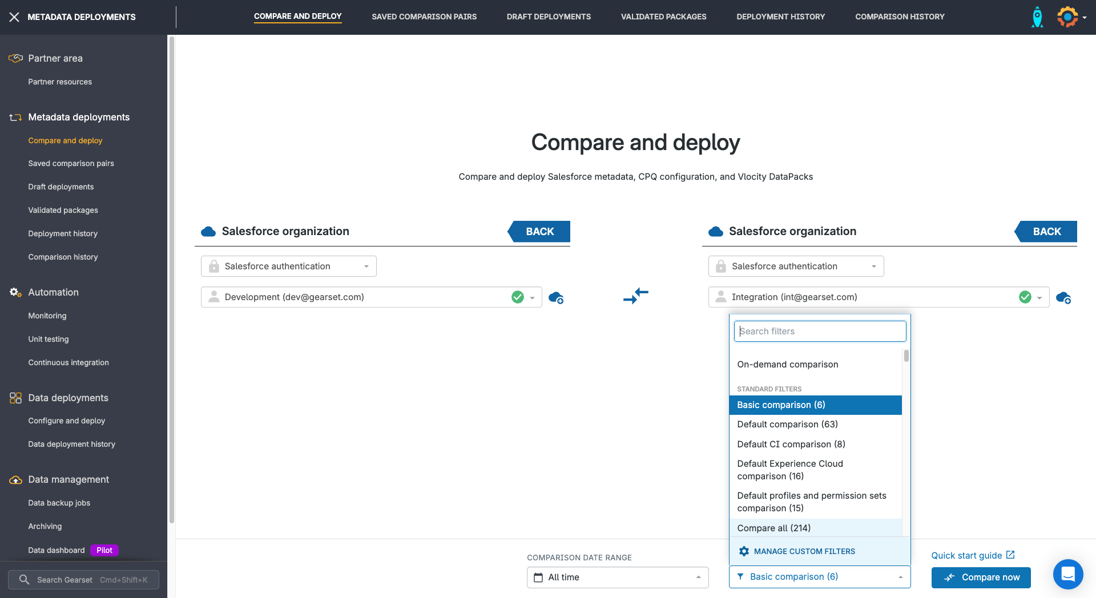Choose Default CI comparison (8) filter
This screenshot has width=1096, height=598.
tap(791, 444)
